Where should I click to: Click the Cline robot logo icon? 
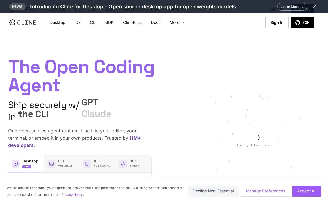12,23
